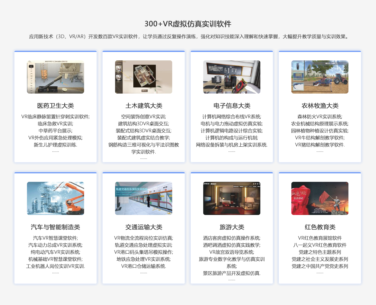The image size is (376, 305).
Task: Click the 医药卫生大类 card title
Action: (x=56, y=106)
